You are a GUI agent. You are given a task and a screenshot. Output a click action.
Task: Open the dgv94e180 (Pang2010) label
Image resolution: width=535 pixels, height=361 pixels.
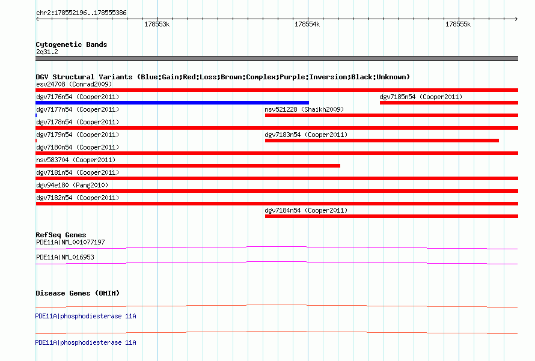tap(72, 185)
